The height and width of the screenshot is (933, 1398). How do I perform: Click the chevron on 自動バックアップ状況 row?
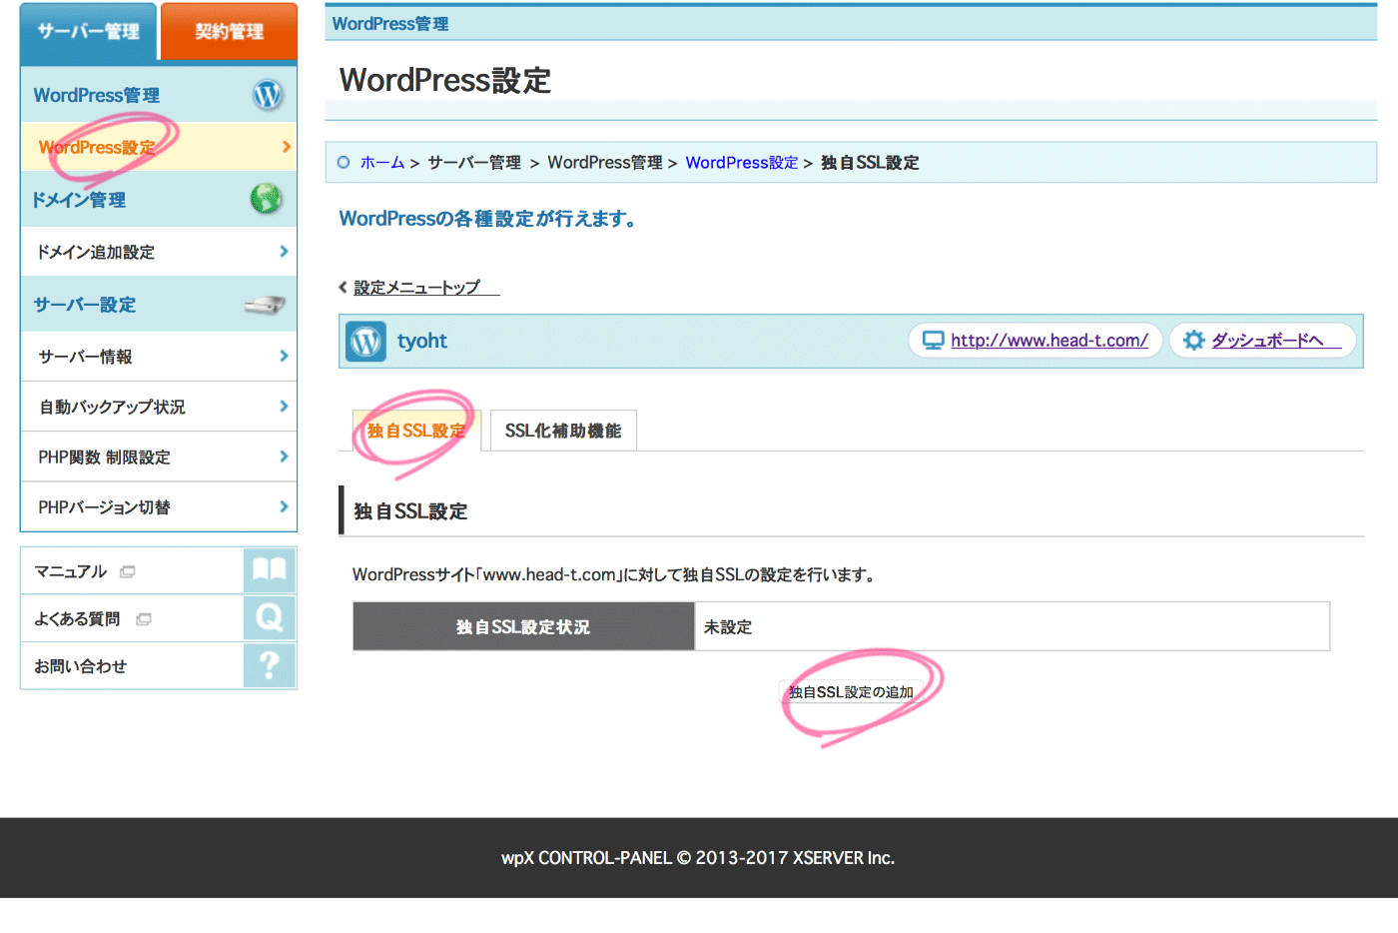coord(285,406)
